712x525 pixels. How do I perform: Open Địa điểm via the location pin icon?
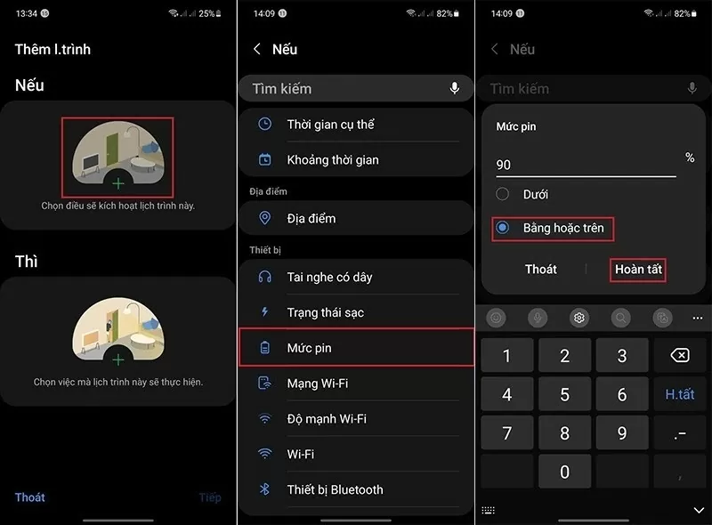[264, 218]
